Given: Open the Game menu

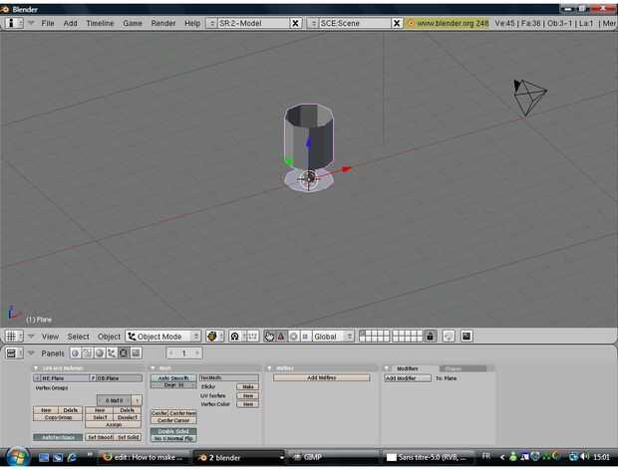Looking at the screenshot, I should pos(132,23).
